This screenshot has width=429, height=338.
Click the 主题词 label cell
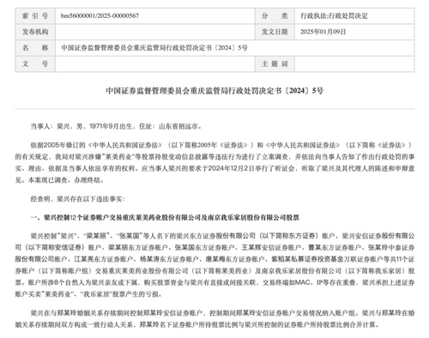tap(275, 63)
